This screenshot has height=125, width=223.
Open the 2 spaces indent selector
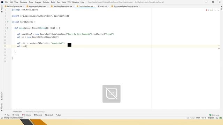[211, 118]
